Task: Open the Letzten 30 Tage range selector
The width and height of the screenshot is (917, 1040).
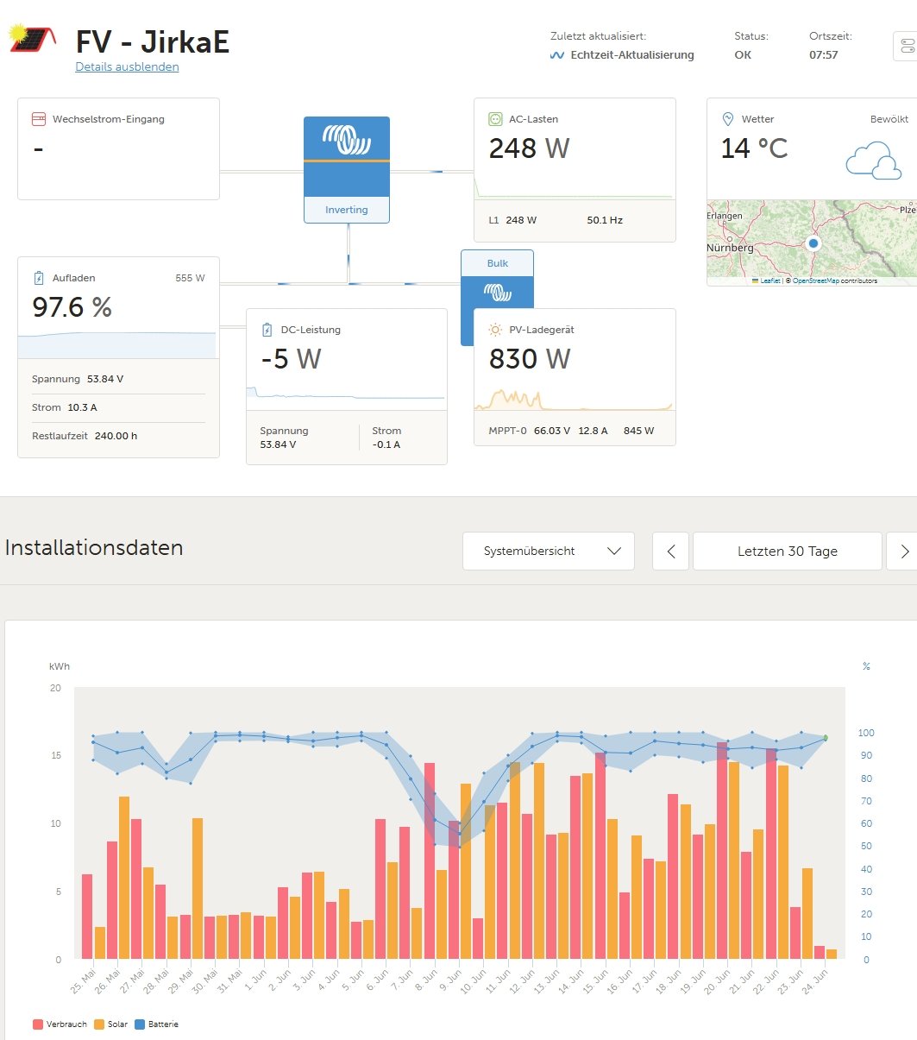Action: pyautogui.click(x=787, y=551)
